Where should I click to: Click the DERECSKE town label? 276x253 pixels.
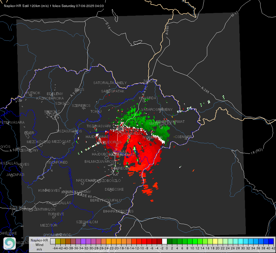click(114, 189)
